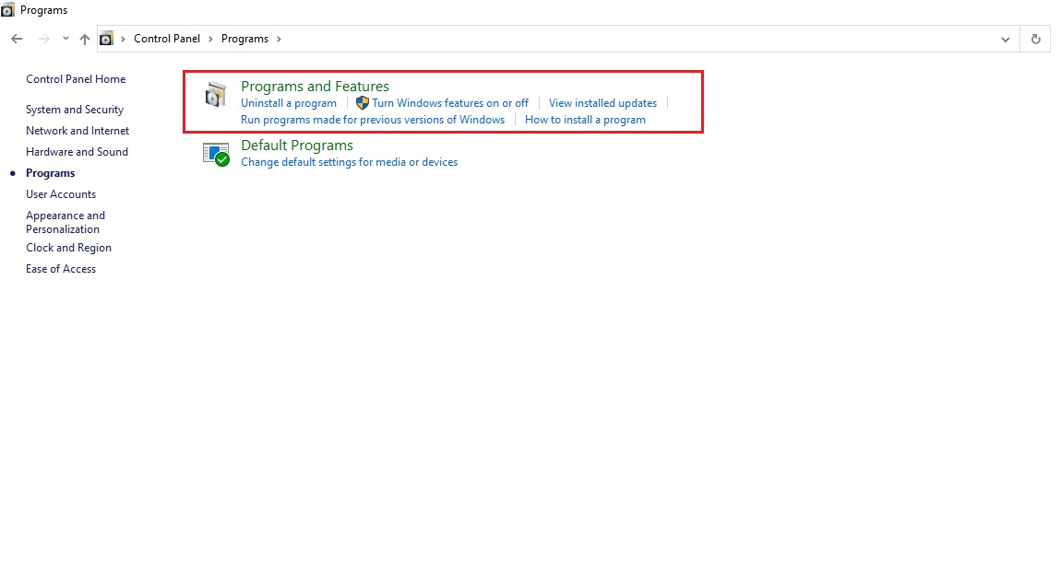The image size is (1060, 572).
Task: Open System and Security category
Action: [x=75, y=110]
